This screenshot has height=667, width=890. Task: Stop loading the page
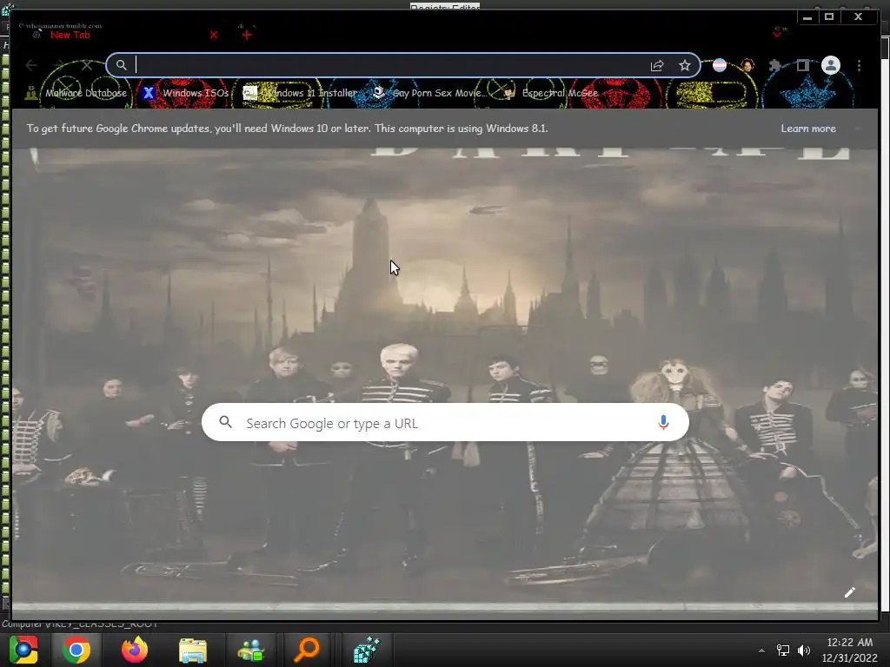87,65
